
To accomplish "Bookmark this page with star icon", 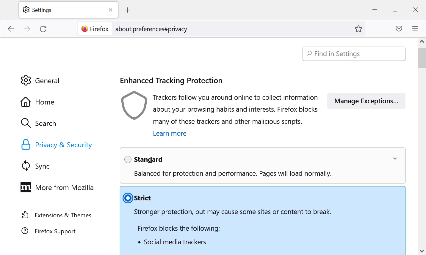I will click(x=358, y=29).
